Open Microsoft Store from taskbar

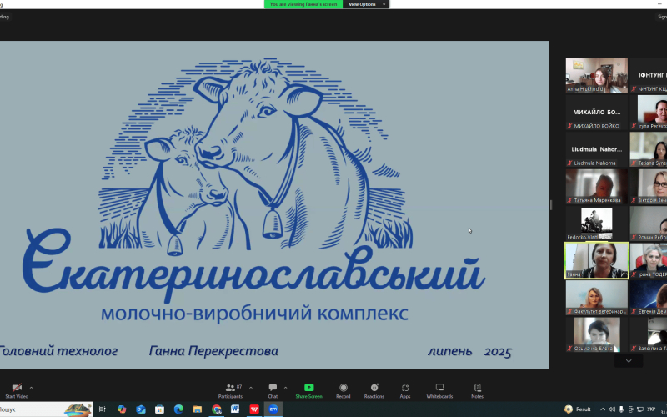[x=159, y=409]
